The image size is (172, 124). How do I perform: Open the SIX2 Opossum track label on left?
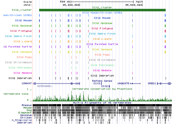pyautogui.click(x=23, y=26)
